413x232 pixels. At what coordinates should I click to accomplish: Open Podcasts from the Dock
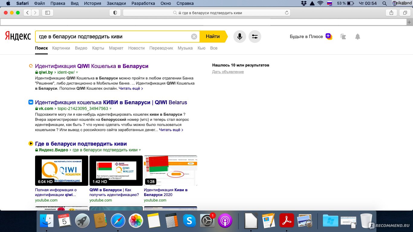pos(225,221)
